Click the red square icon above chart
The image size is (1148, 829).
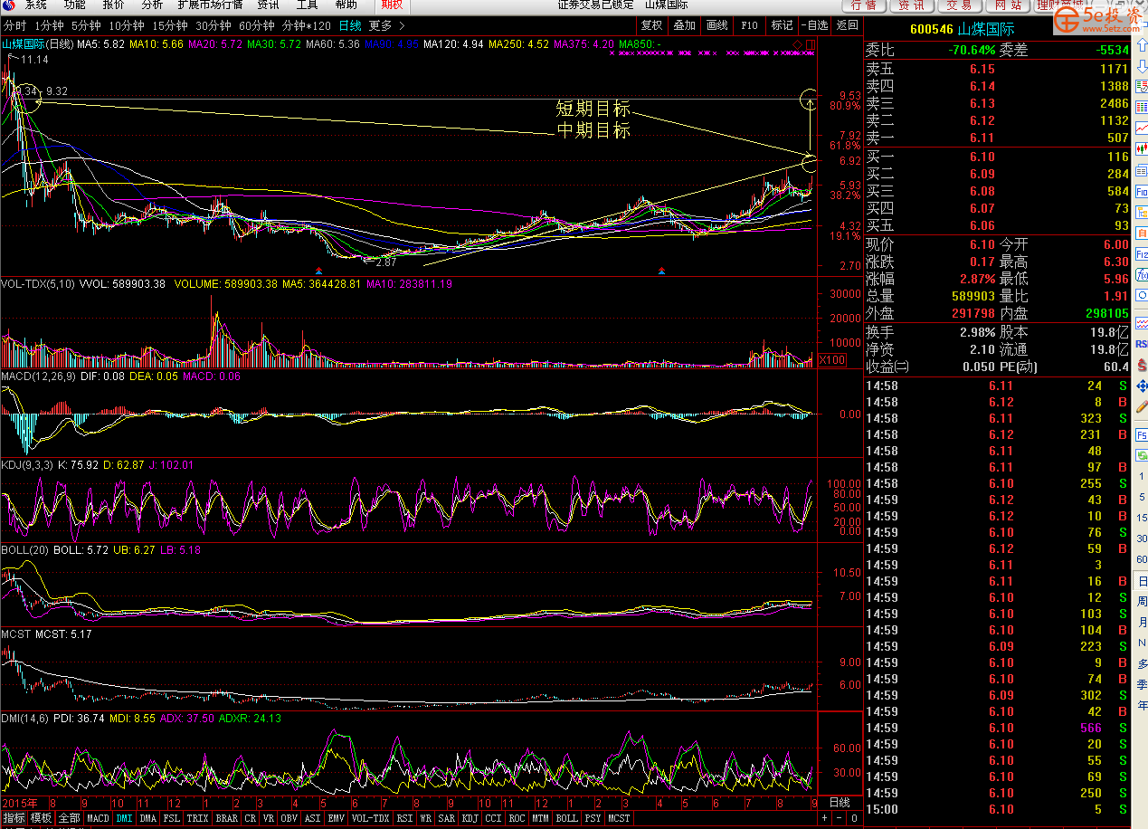click(810, 44)
